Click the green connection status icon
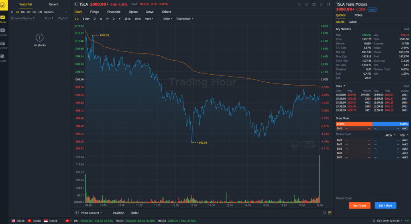 (407, 221)
